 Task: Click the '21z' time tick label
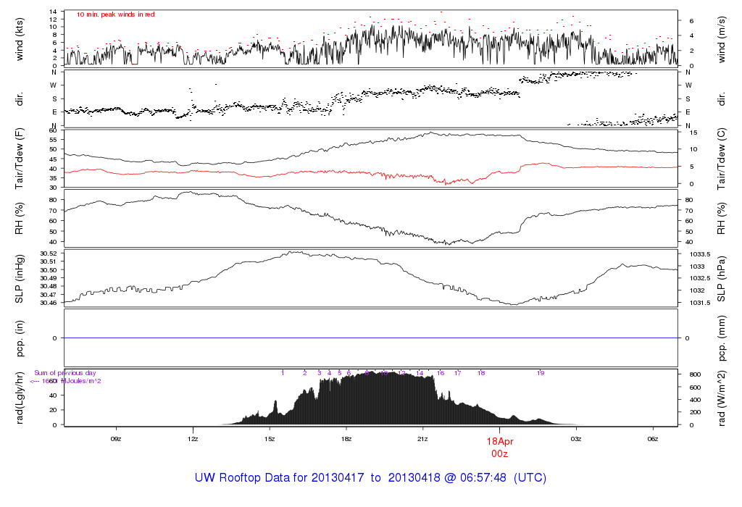point(422,439)
